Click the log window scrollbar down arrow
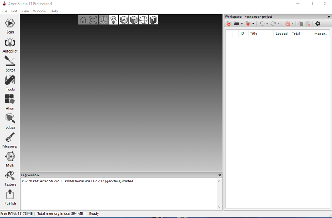The width and height of the screenshot is (332, 218). point(220,207)
